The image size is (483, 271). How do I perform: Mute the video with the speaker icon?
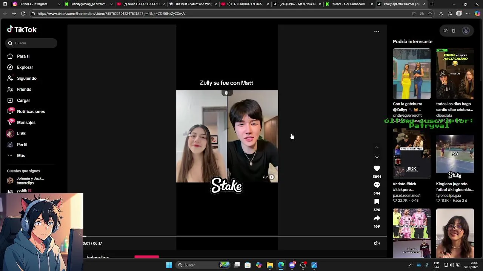coord(377,243)
